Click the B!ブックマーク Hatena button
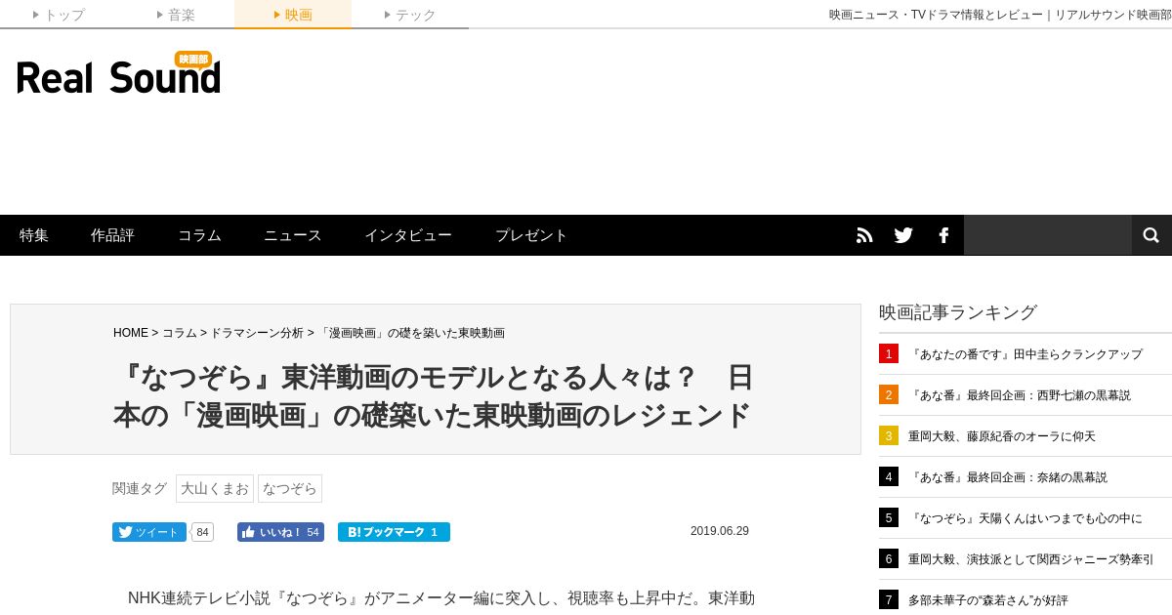The height and width of the screenshot is (615, 1172). point(394,532)
